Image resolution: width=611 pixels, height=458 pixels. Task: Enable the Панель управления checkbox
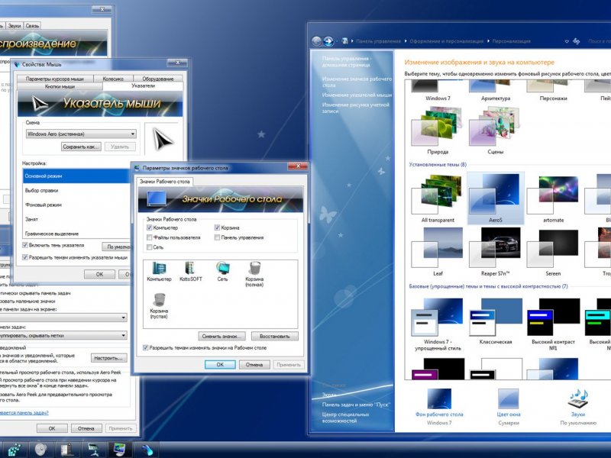[x=217, y=237]
